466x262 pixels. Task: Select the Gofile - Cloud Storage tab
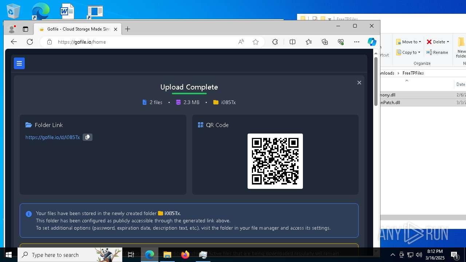coord(78,29)
